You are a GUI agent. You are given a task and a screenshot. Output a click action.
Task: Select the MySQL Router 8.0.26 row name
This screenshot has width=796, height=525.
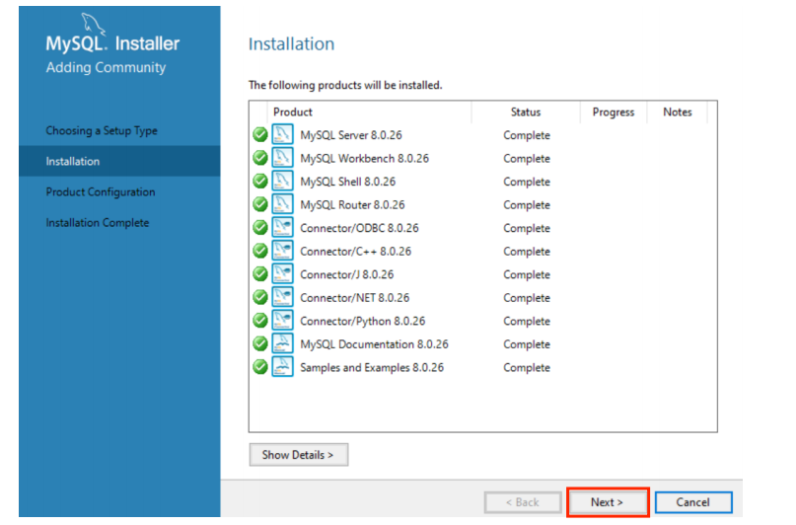[x=352, y=204]
